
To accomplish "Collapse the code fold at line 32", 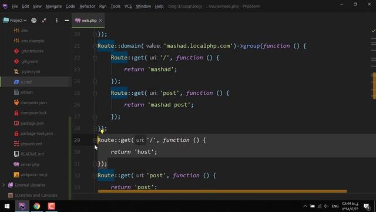I will 95,175.
